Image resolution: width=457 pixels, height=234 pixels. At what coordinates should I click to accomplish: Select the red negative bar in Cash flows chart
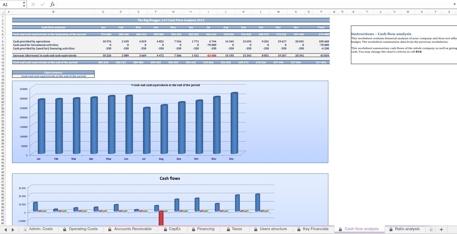tap(161, 218)
